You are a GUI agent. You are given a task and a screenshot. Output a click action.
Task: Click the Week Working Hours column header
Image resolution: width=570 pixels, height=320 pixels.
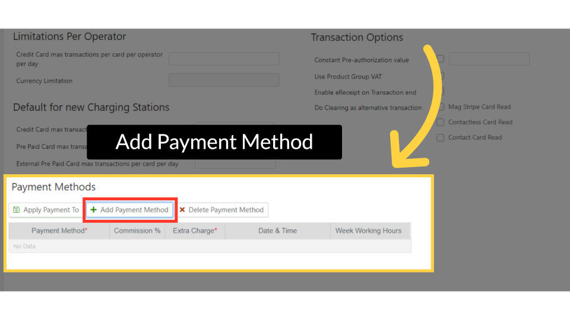coord(368,231)
